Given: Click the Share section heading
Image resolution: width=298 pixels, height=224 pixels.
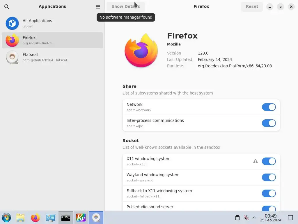Looking at the screenshot, I should (130, 86).
